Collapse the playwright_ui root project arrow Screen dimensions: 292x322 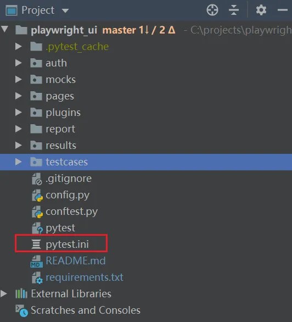tap(4, 29)
